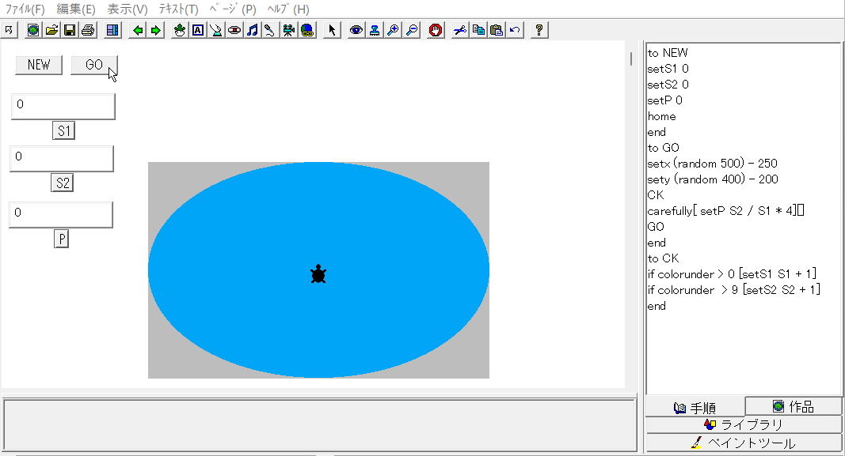This screenshot has width=845, height=456.
Task: Open the ライブラリ tab
Action: pyautogui.click(x=743, y=425)
